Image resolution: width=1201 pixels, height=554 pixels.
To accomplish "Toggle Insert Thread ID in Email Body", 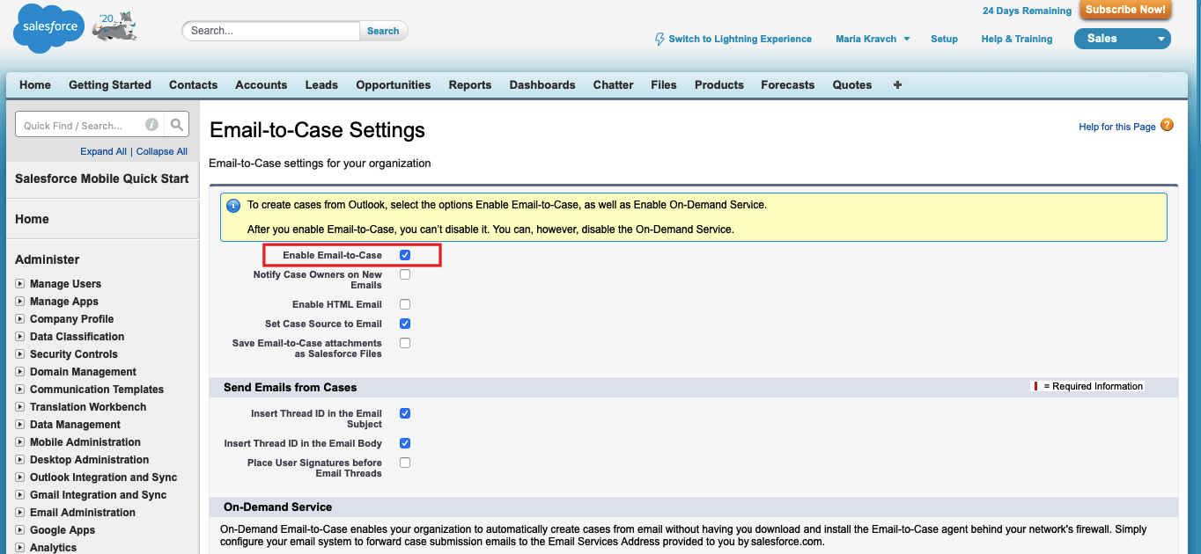I will (x=405, y=443).
